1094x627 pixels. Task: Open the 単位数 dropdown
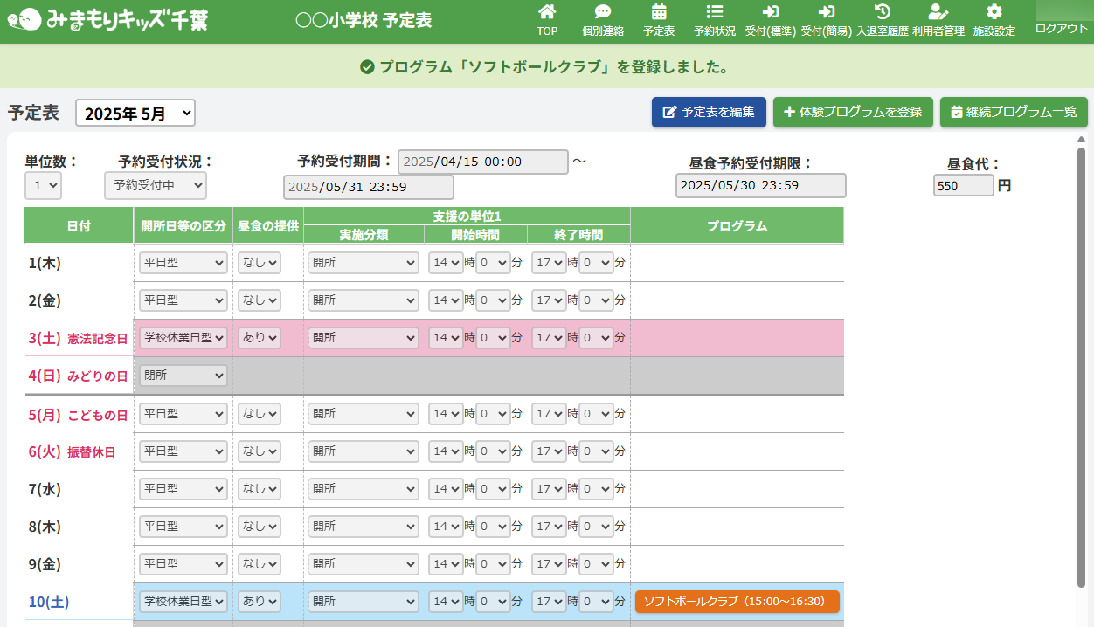point(43,185)
